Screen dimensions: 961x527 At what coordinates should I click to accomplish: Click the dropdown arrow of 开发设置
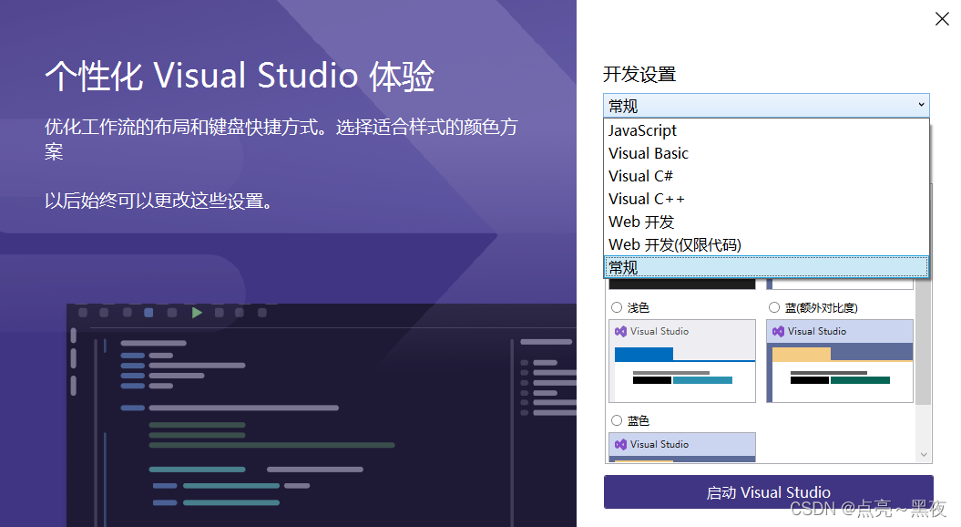(x=921, y=105)
